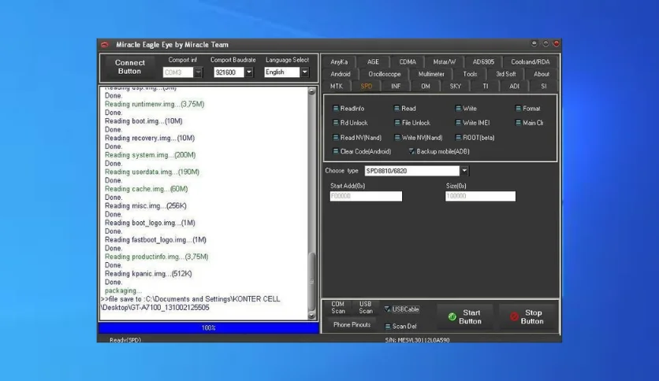Open the Phone Pinouts button
The height and width of the screenshot is (381, 659).
pos(352,325)
